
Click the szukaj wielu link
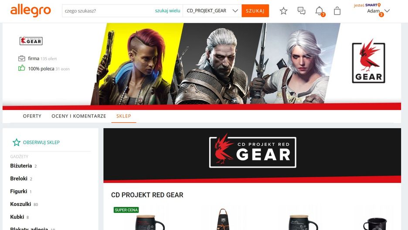[167, 10]
